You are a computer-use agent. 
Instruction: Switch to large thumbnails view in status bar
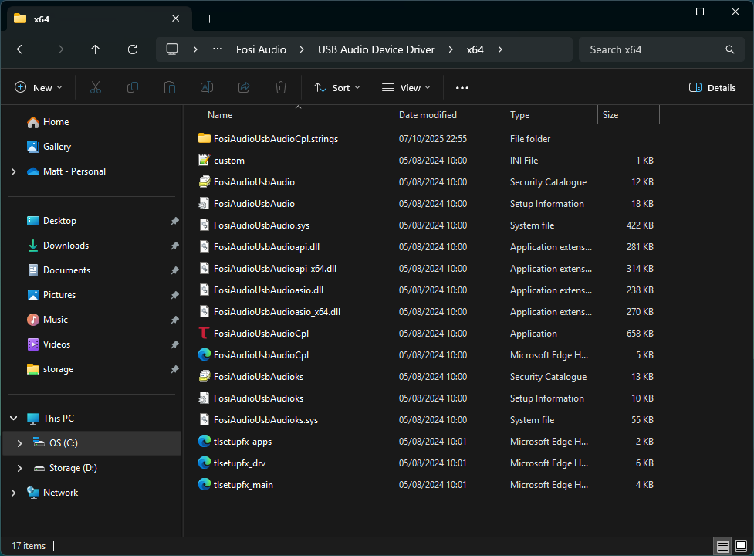click(x=741, y=546)
